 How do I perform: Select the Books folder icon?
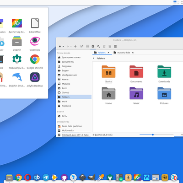108,72
